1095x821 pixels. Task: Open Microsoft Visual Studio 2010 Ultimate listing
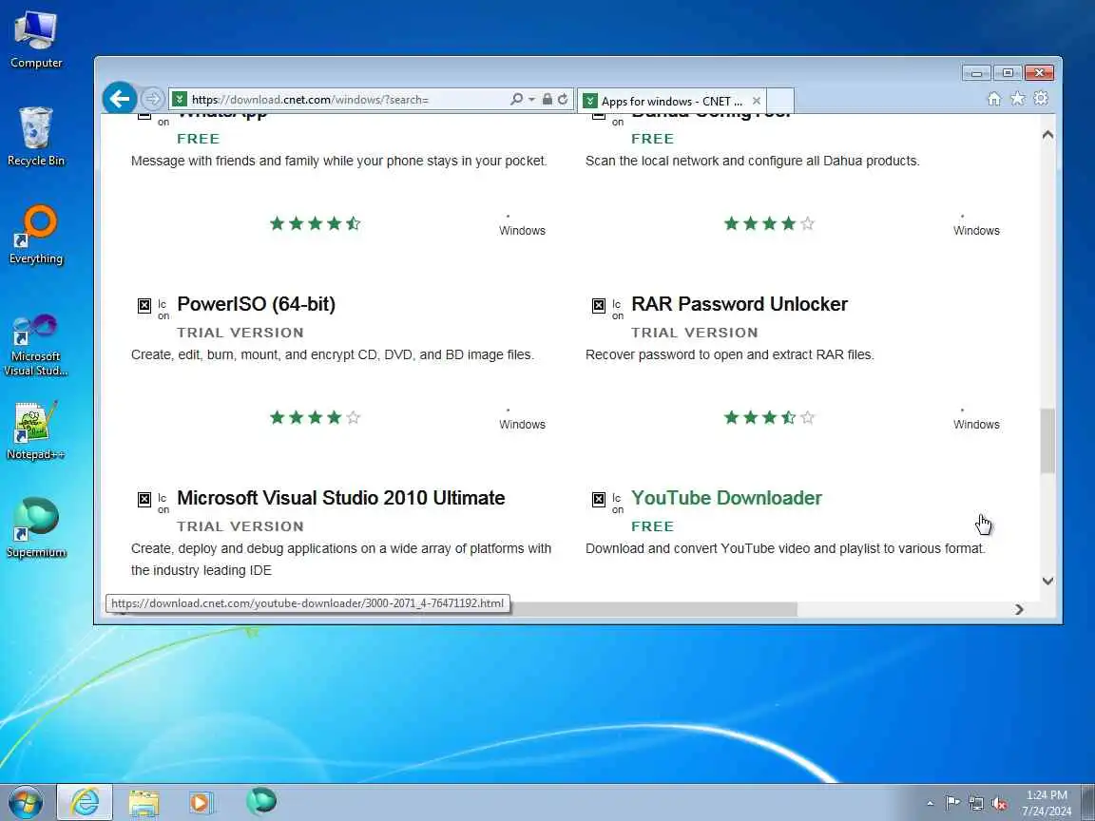coord(341,498)
